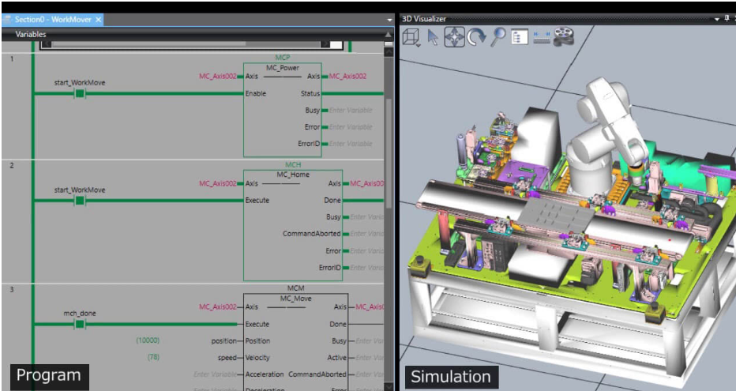The height and width of the screenshot is (391, 736).
Task: Activate the rotate view tool
Action: (476, 37)
